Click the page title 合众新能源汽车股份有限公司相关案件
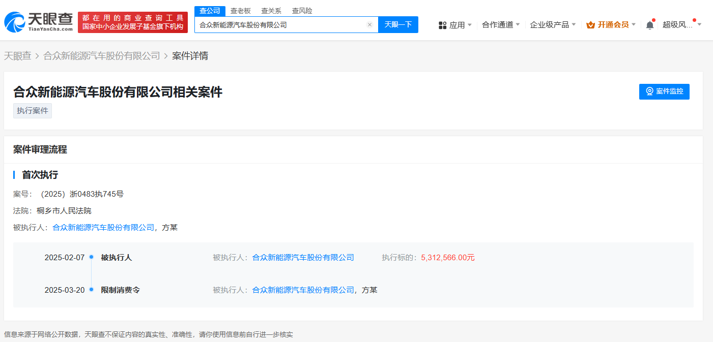The image size is (713, 342). [118, 92]
